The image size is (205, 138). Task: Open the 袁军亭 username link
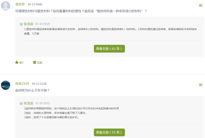point(20,4)
